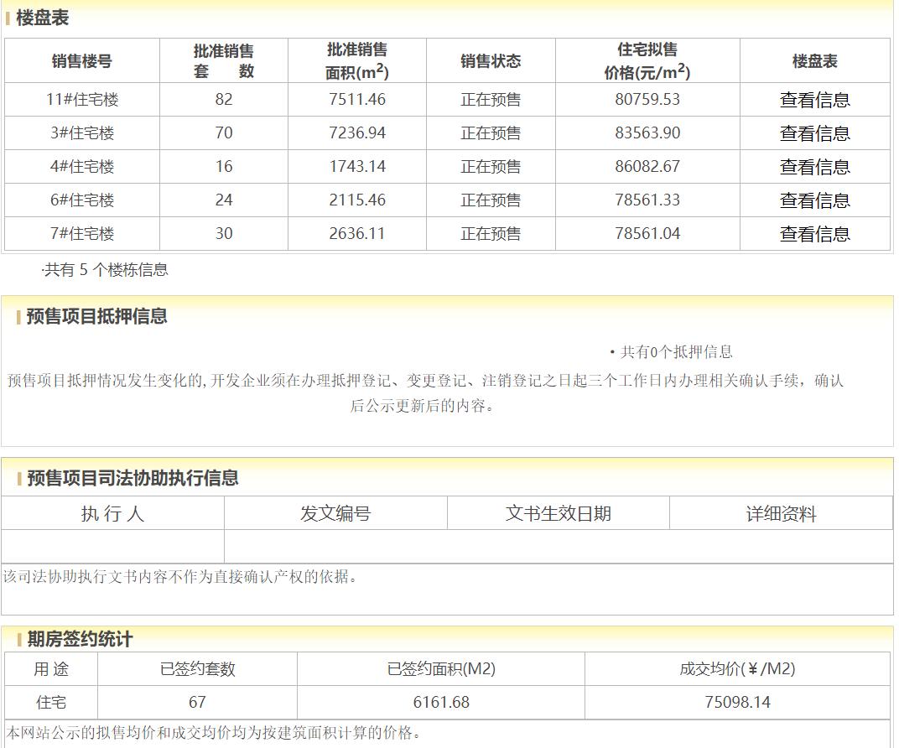Screen dimensions: 899x748
Task: Click the 楼盘表 column header
Action: [815, 60]
